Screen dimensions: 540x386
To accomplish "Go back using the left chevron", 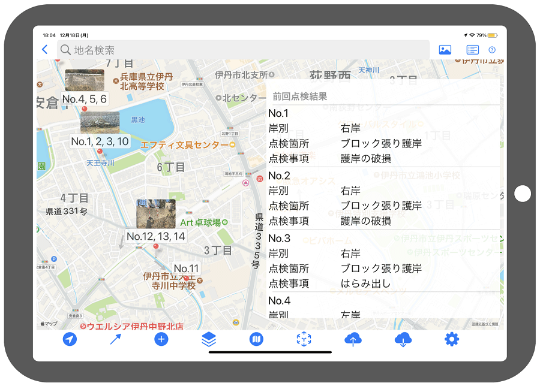I will click(x=44, y=50).
